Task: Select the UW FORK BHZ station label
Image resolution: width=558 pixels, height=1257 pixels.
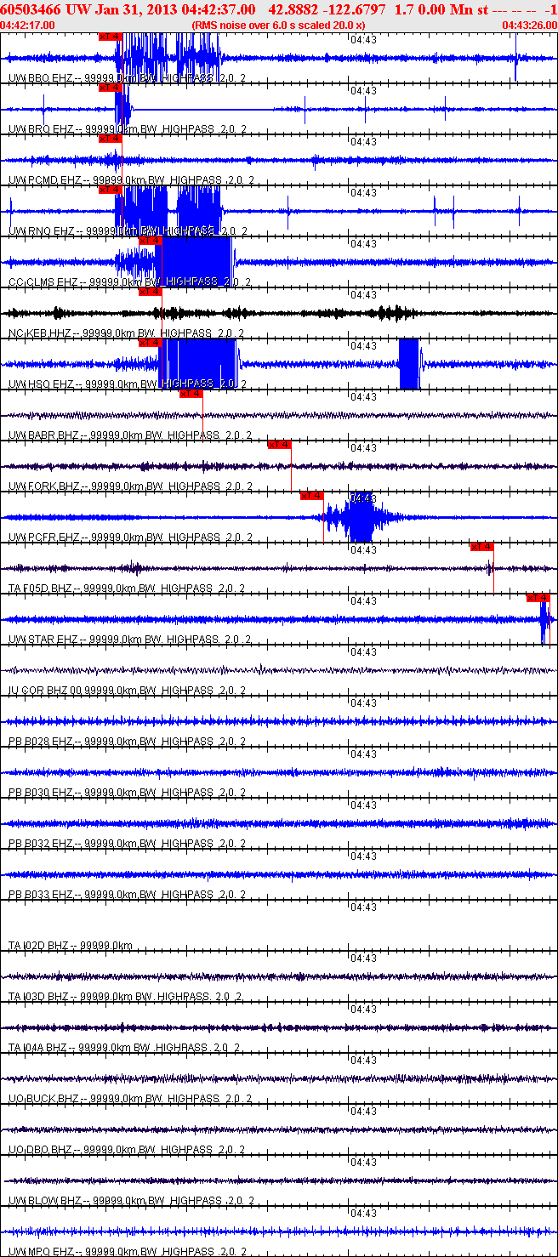Action: (x=130, y=486)
